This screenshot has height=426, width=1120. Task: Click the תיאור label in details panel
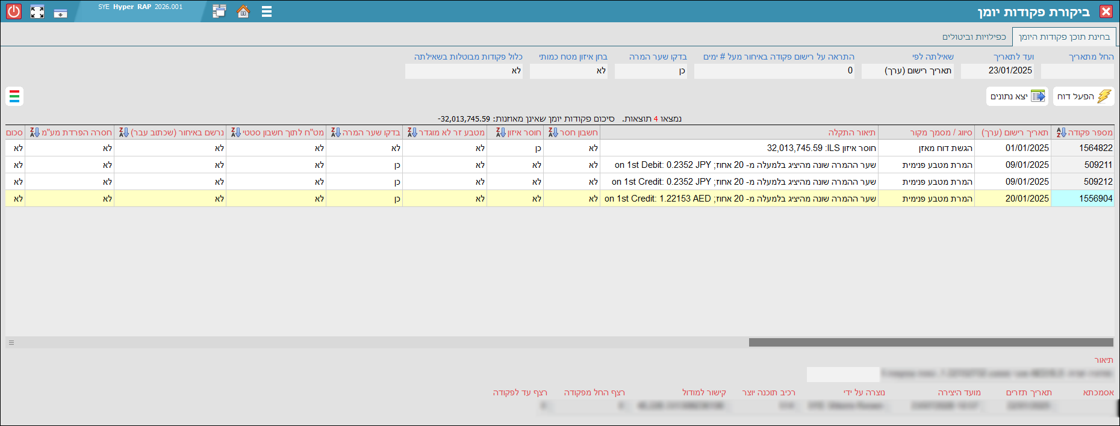(1104, 360)
